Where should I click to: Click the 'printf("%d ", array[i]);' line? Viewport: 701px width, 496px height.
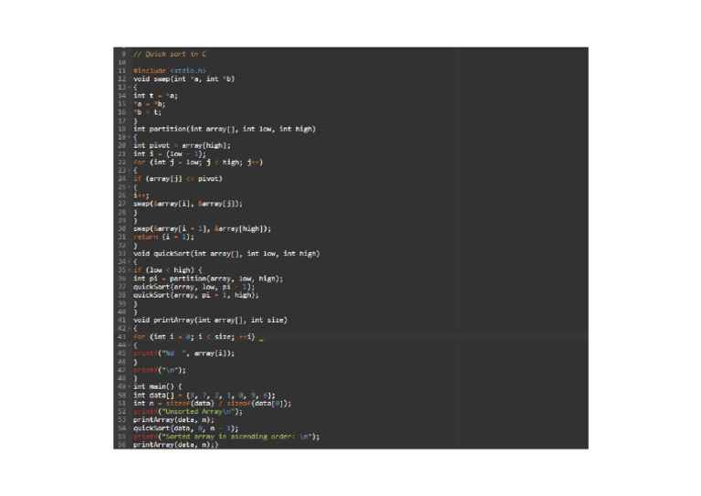183,354
